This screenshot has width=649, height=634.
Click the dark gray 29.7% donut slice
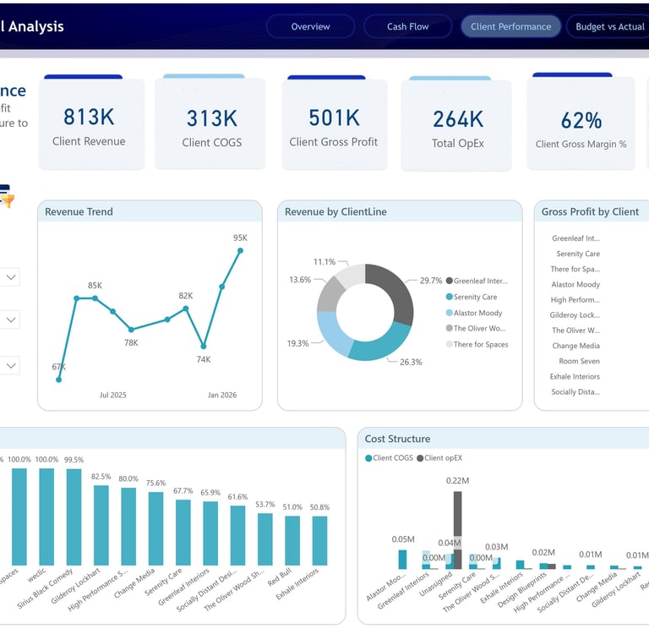pyautogui.click(x=393, y=291)
